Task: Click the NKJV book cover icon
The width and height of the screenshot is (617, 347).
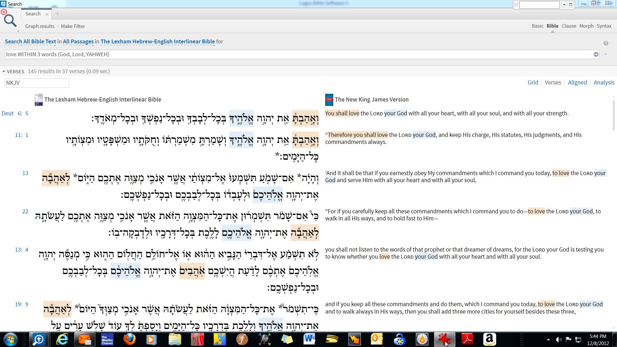Action: [x=329, y=100]
